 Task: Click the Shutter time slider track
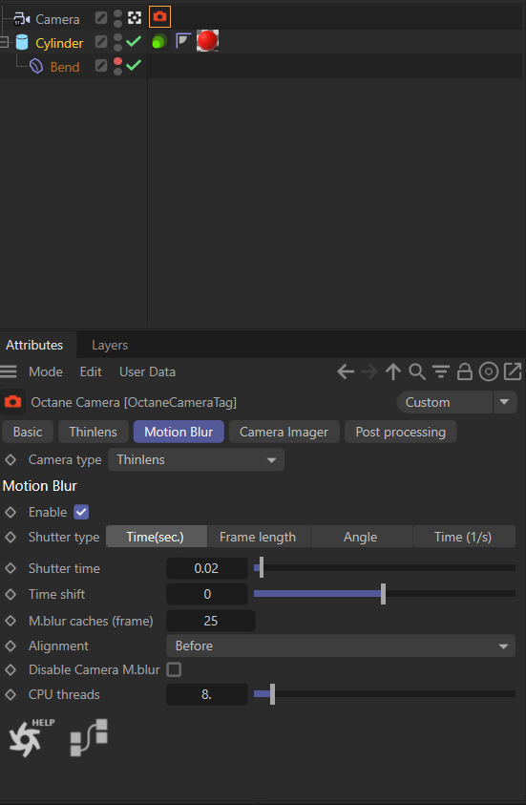pos(385,568)
